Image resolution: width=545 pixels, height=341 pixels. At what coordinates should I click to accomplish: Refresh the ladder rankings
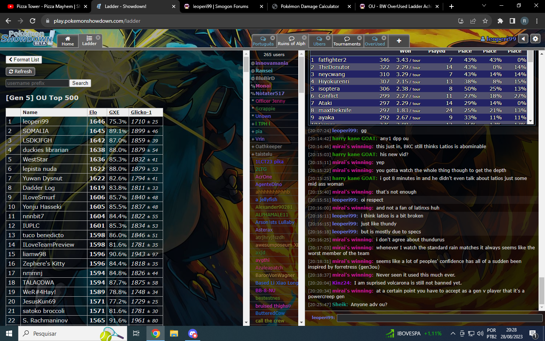pos(20,71)
